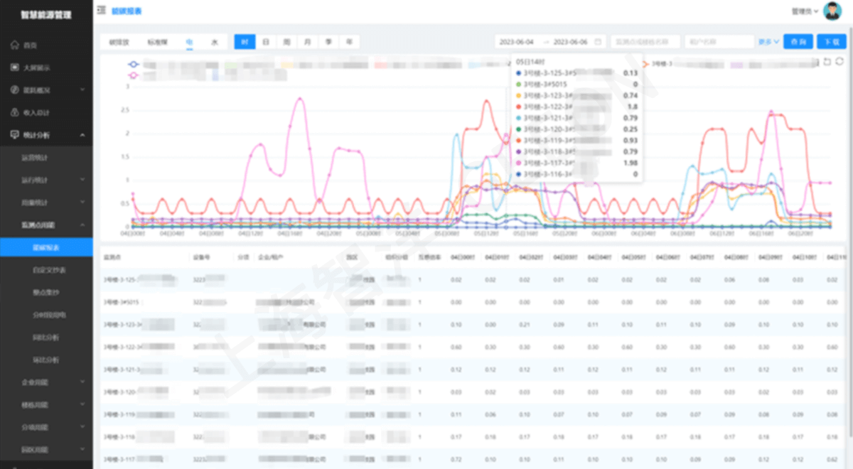853x469 pixels.
Task: Click the 能耗概况 sidebar icon
Action: tap(15, 90)
